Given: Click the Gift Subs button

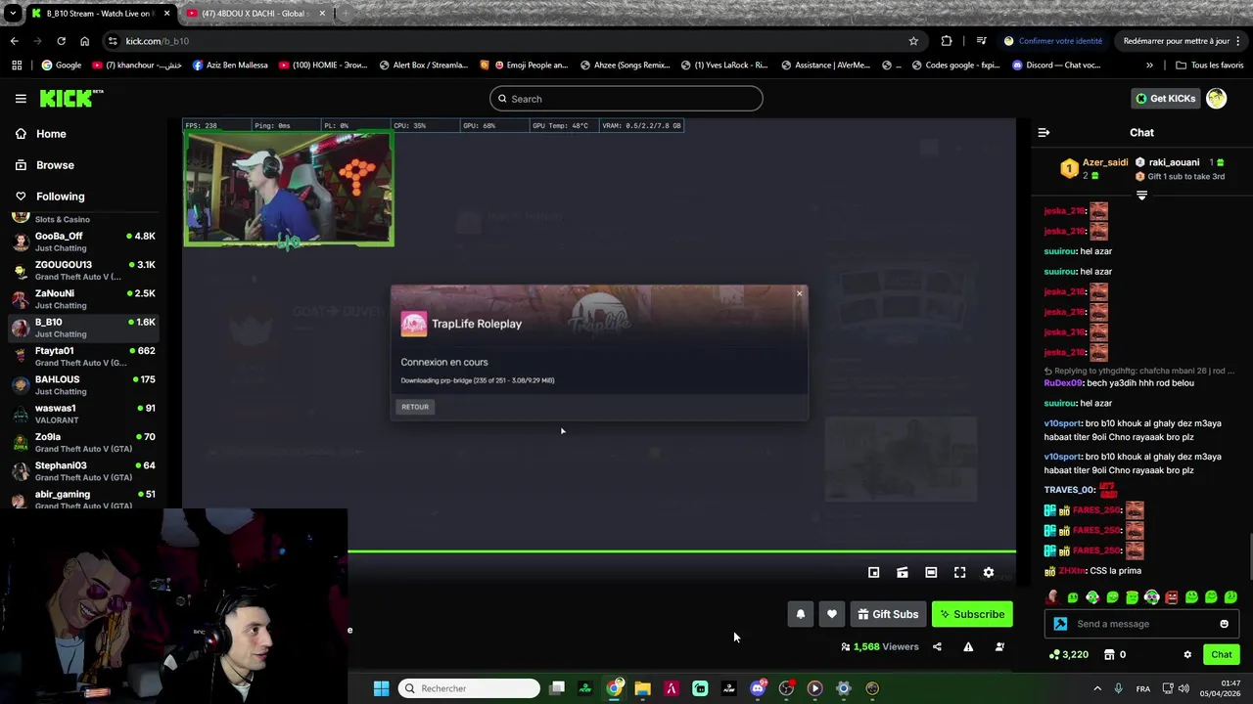Looking at the screenshot, I should (888, 614).
